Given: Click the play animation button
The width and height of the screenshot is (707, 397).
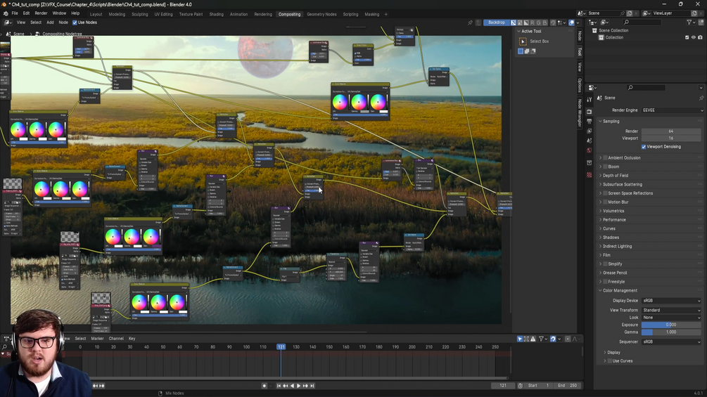Looking at the screenshot, I should [298, 386].
